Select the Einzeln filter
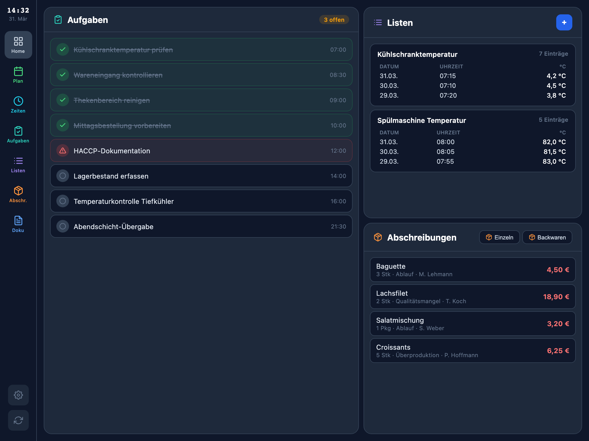 [x=499, y=237]
